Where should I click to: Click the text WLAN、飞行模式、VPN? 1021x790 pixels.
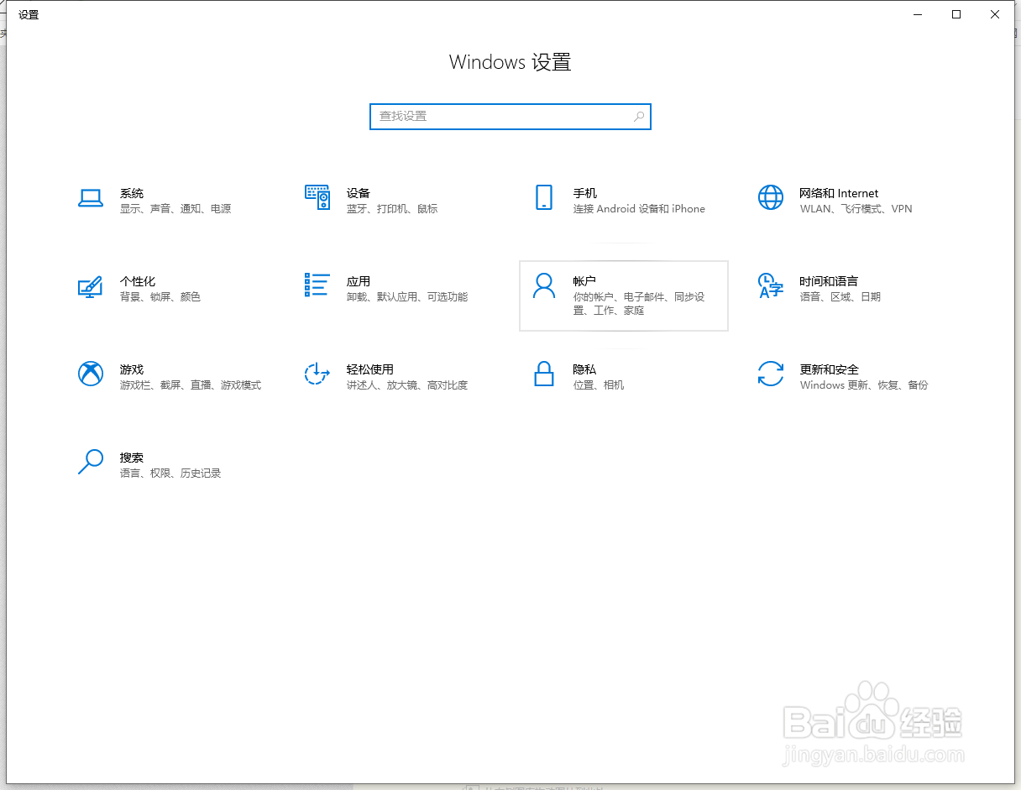pos(856,209)
